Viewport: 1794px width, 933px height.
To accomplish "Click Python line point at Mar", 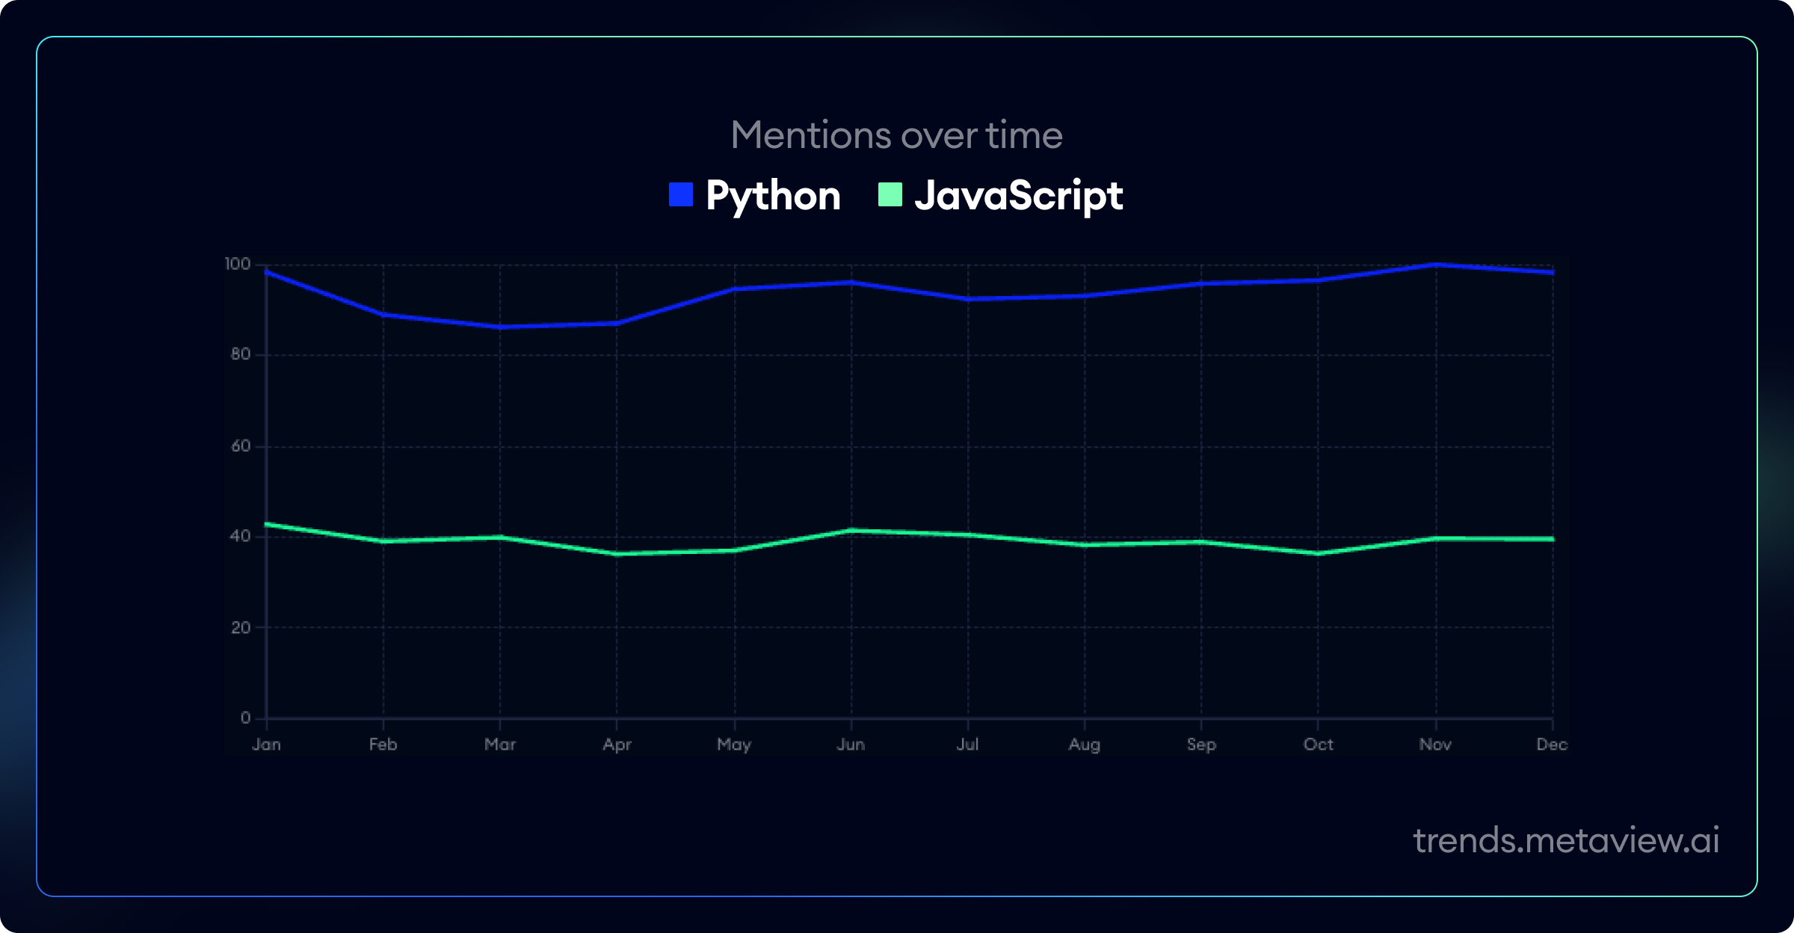I will click(x=500, y=327).
